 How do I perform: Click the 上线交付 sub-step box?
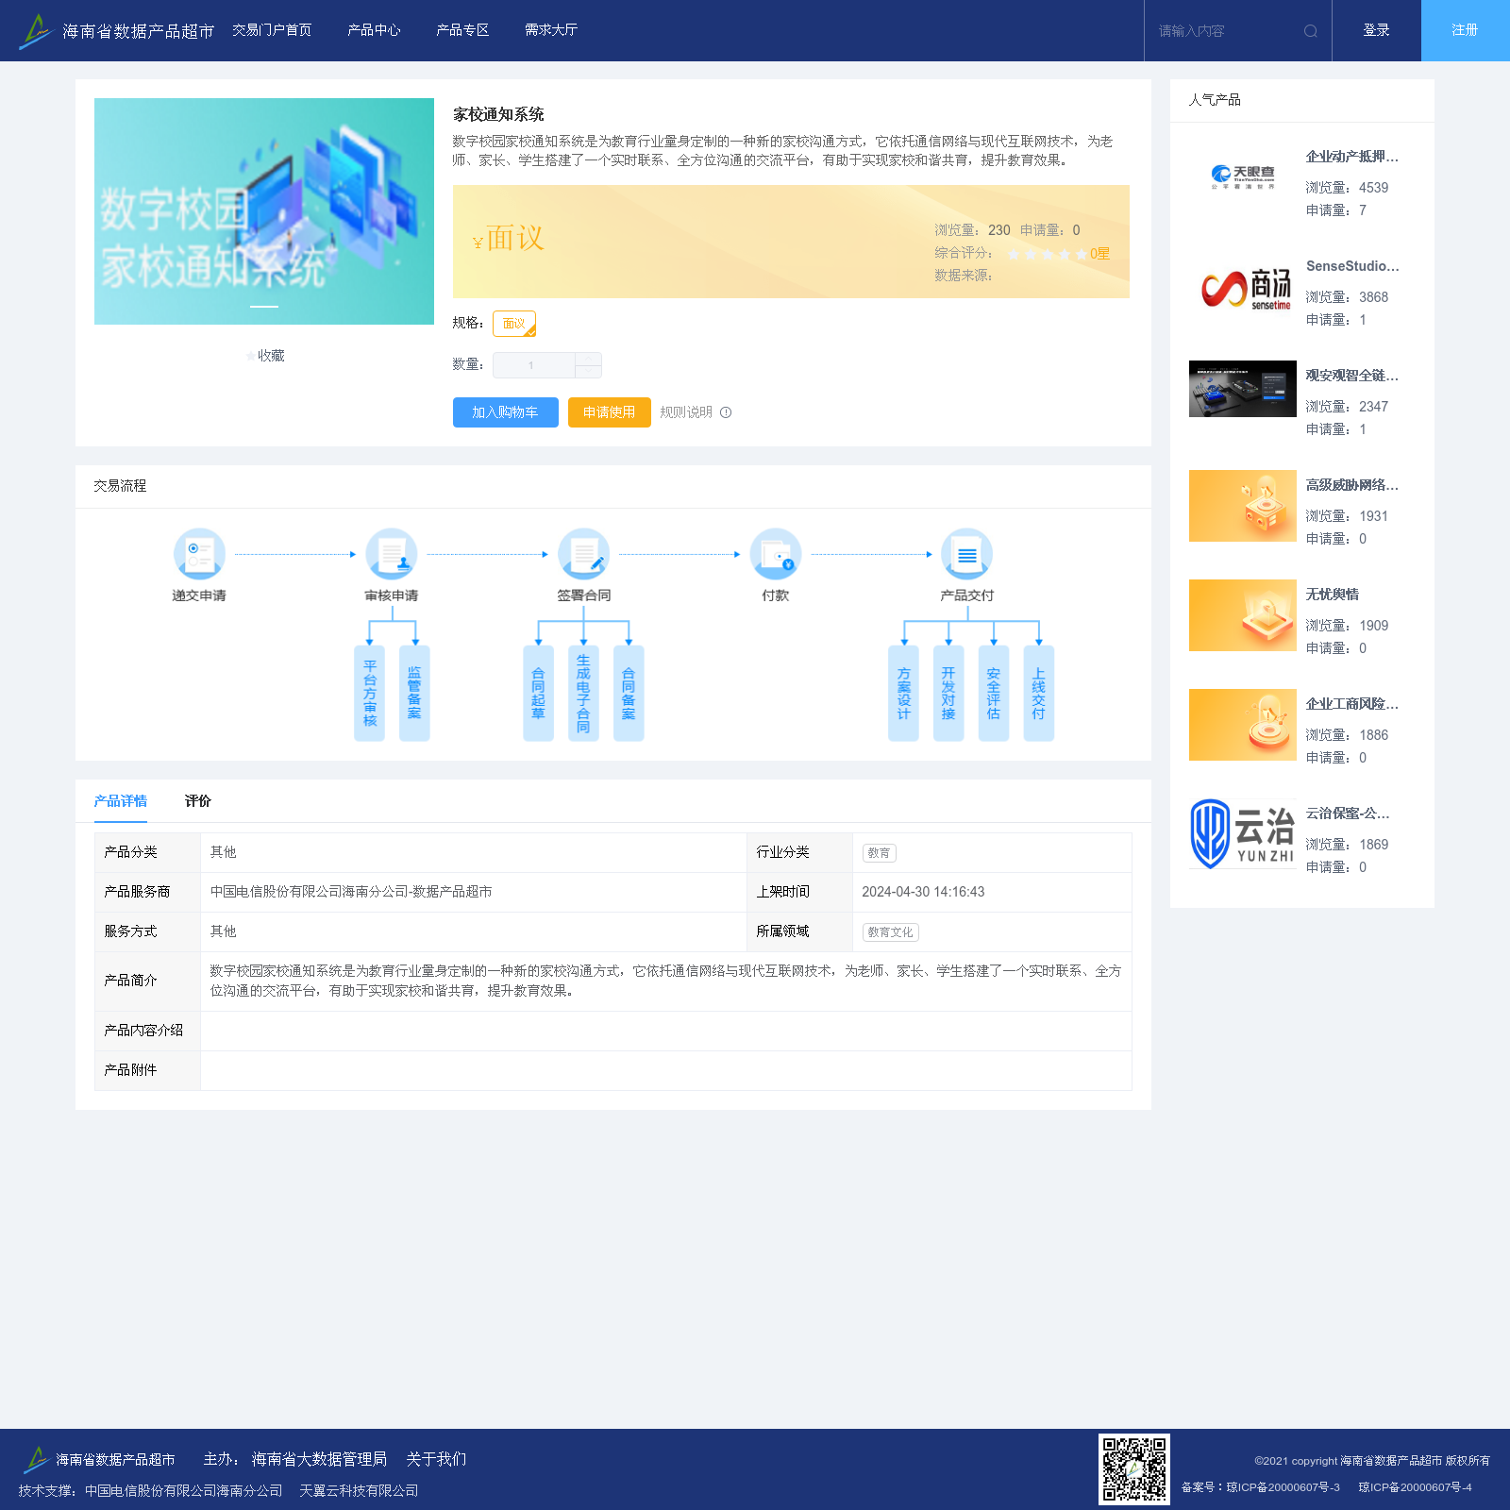coord(1039,693)
